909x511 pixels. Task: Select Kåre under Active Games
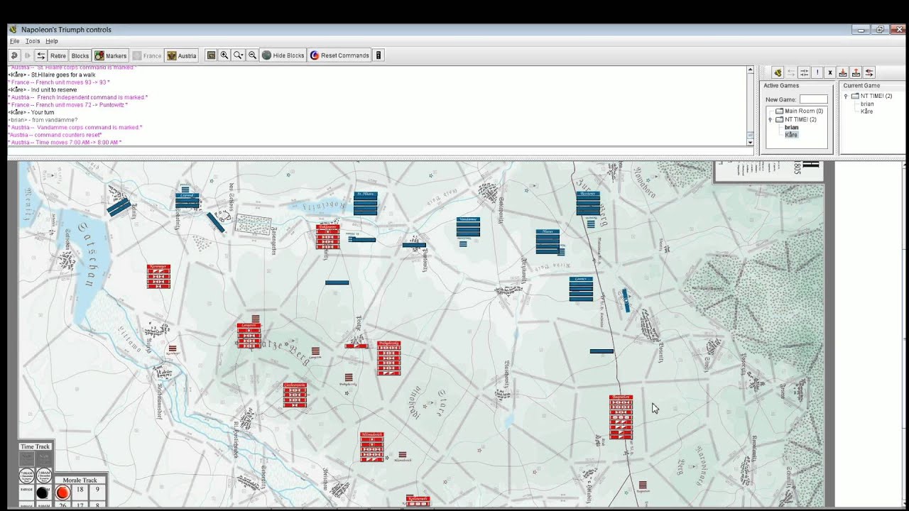tap(791, 135)
